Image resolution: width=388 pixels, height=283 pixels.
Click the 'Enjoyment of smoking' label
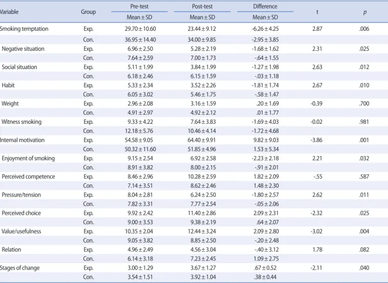tap(28, 158)
